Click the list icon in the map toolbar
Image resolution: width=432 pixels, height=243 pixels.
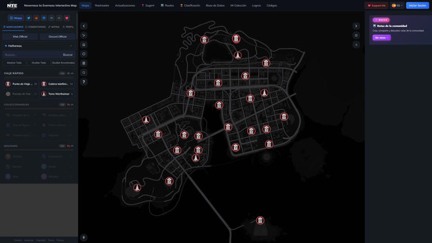pos(84,64)
